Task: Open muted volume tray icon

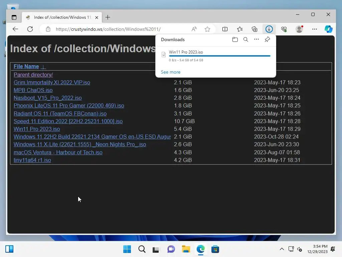Action: click(300, 249)
